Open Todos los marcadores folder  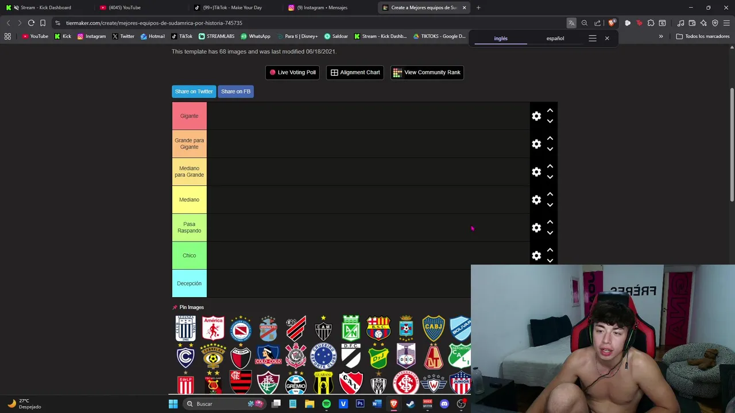point(703,36)
